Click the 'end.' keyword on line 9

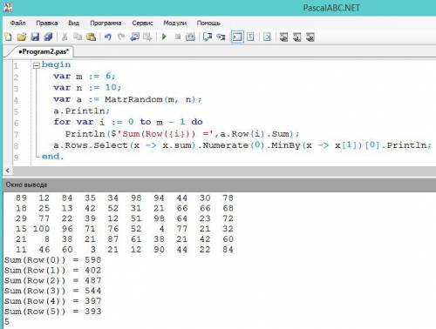pos(52,157)
